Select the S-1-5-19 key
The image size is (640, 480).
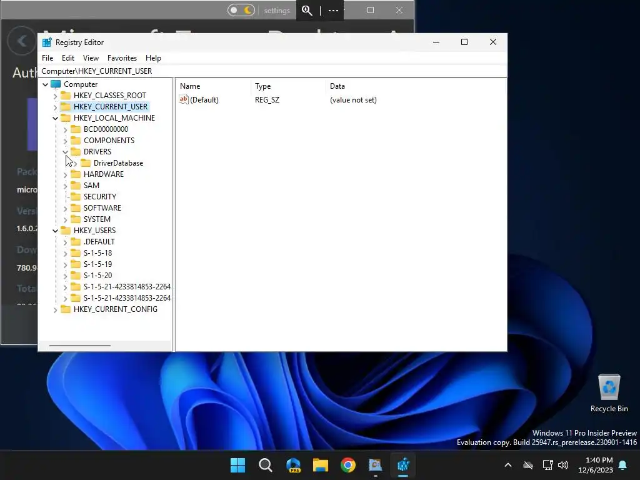click(97, 264)
